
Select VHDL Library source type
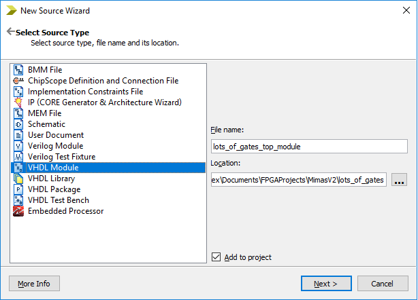coord(51,179)
